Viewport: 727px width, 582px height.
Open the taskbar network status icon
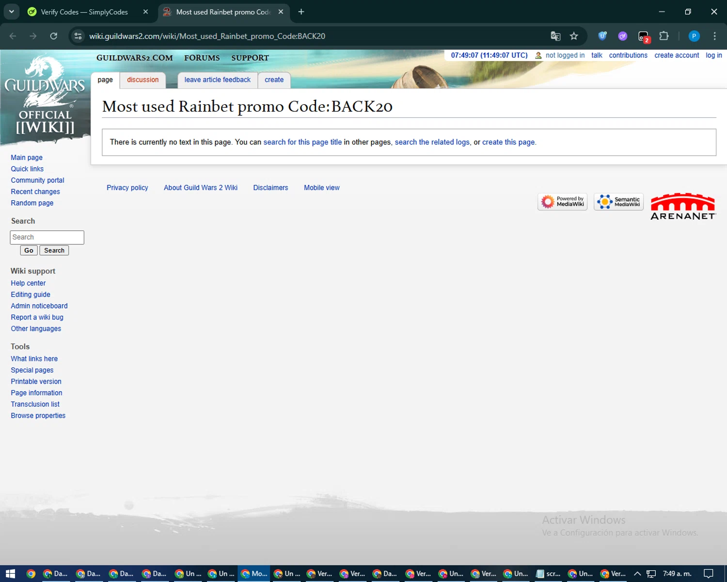(651, 574)
